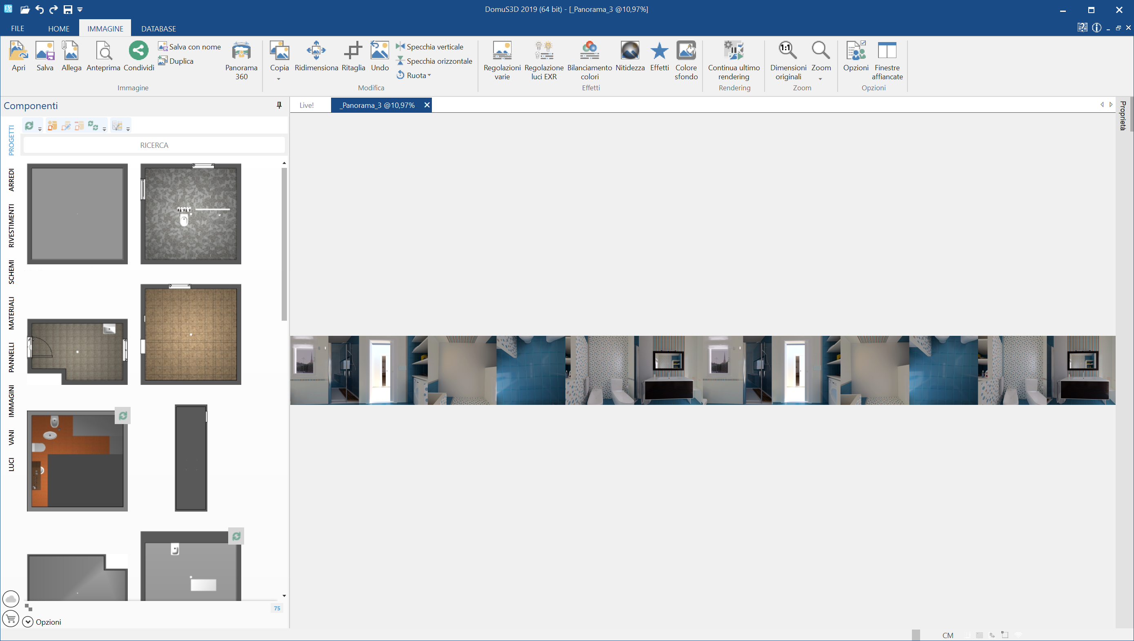Switch to the Live! document tab
The image size is (1134, 641).
(307, 105)
